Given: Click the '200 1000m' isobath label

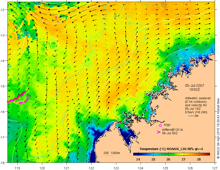Looking at the screenshot, I should point(112,153).
